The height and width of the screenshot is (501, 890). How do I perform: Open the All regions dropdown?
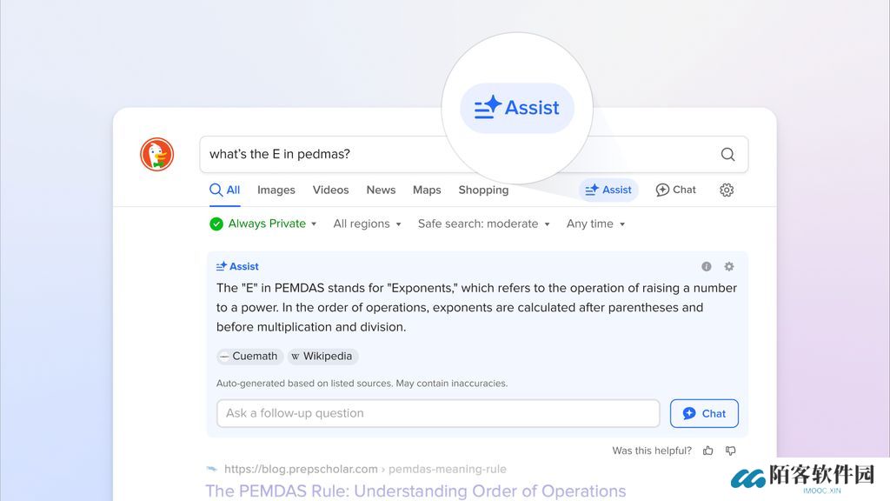pyautogui.click(x=367, y=224)
